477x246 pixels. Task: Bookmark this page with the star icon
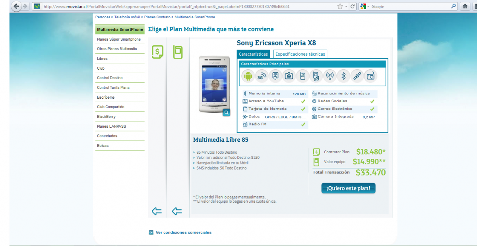(340, 6)
